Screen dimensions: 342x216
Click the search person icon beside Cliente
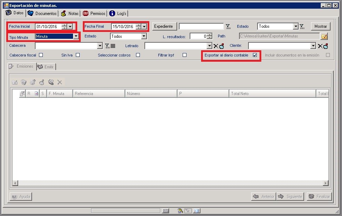coord(326,46)
